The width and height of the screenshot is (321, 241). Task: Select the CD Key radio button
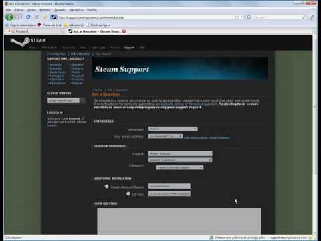pyautogui.click(x=128, y=194)
